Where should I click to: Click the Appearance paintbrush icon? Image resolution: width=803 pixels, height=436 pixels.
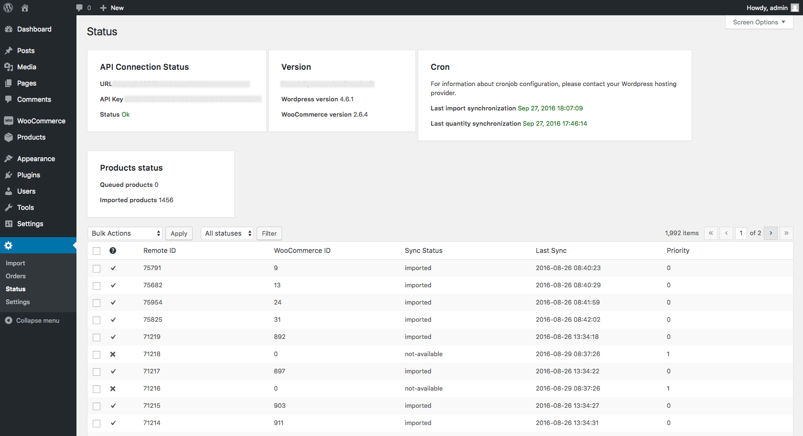(x=9, y=158)
